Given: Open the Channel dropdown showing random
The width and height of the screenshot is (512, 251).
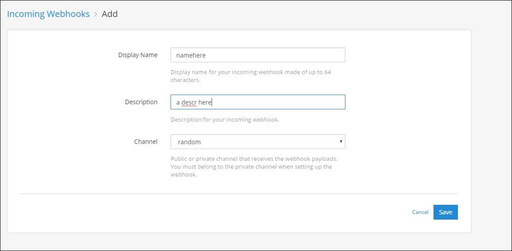Looking at the screenshot, I should [x=258, y=142].
